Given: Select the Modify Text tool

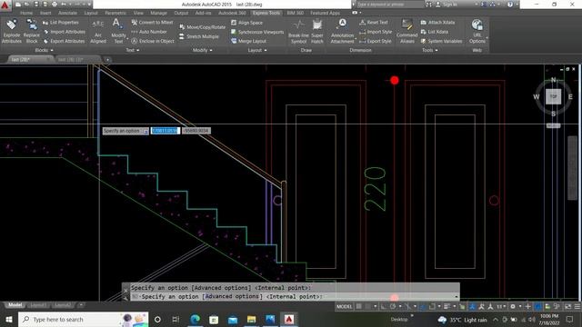Looking at the screenshot, I should pyautogui.click(x=118, y=32).
